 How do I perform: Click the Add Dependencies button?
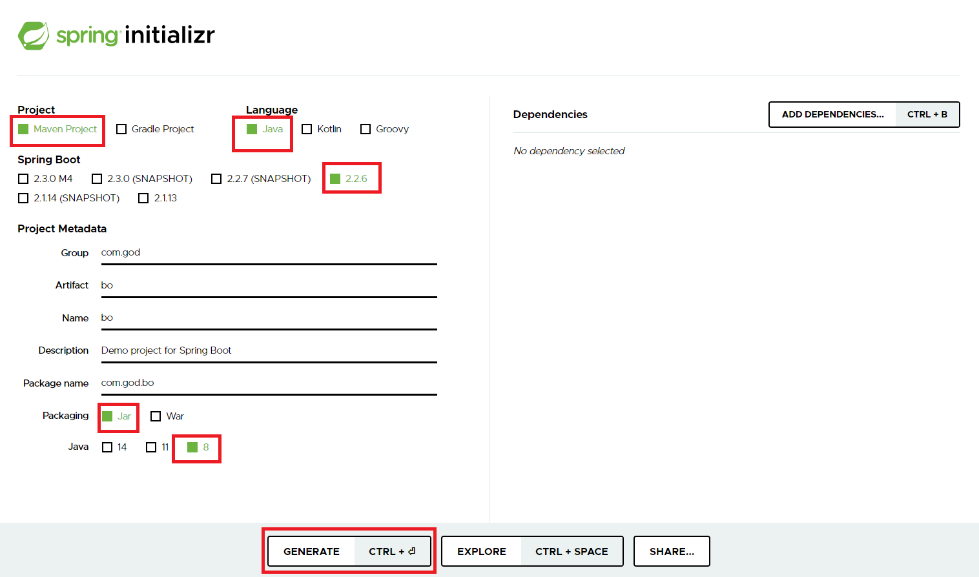click(864, 115)
